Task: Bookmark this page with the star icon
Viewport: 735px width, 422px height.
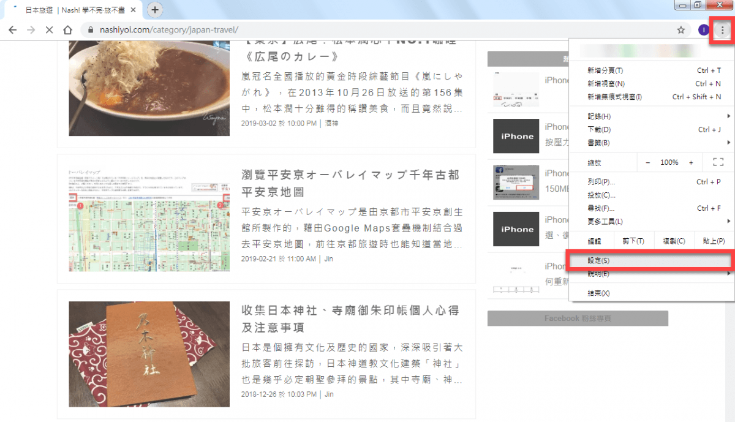Action: [x=680, y=30]
